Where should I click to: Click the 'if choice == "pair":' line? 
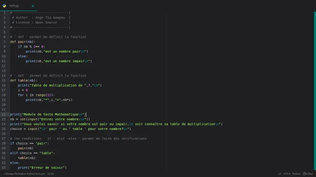coord(29,143)
